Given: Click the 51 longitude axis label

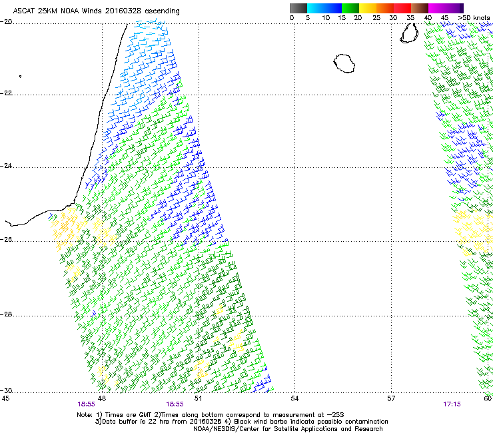Looking at the screenshot, I should click(198, 398).
